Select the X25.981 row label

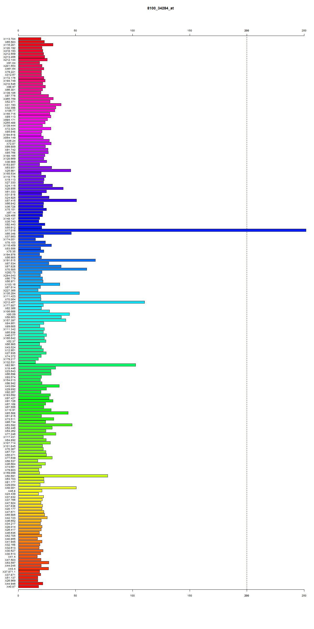pyautogui.click(x=10, y=171)
